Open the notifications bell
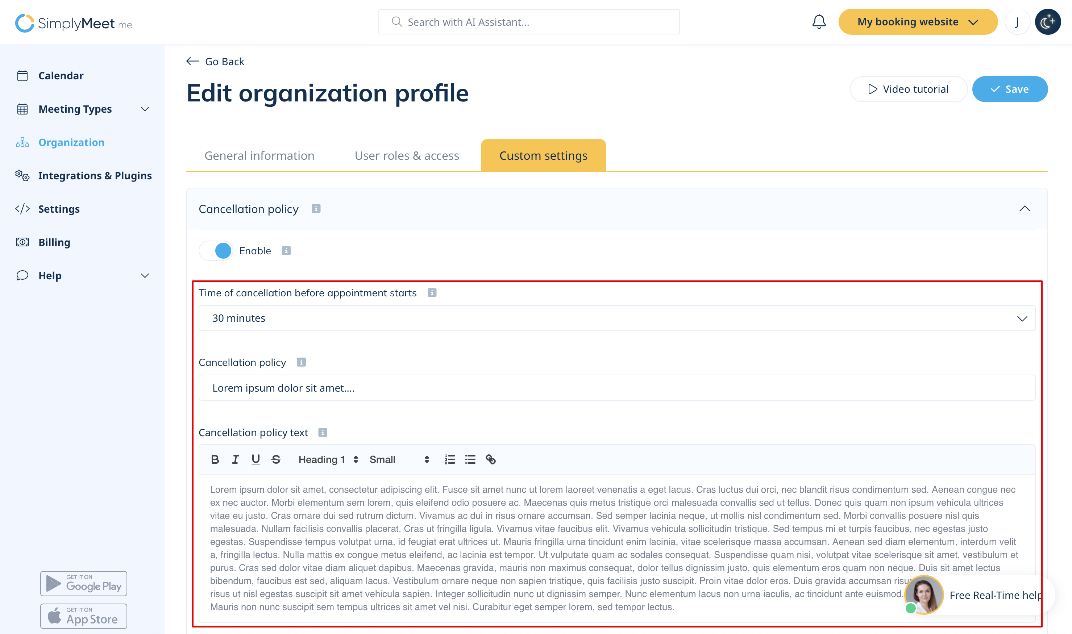Viewport: 1072px width, 634px height. pyautogui.click(x=818, y=22)
